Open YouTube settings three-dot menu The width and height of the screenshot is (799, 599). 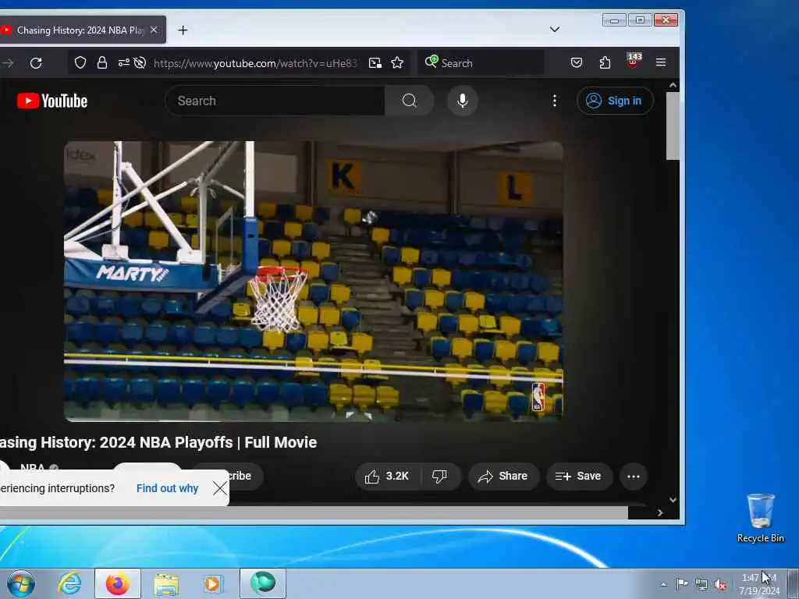pyautogui.click(x=555, y=101)
